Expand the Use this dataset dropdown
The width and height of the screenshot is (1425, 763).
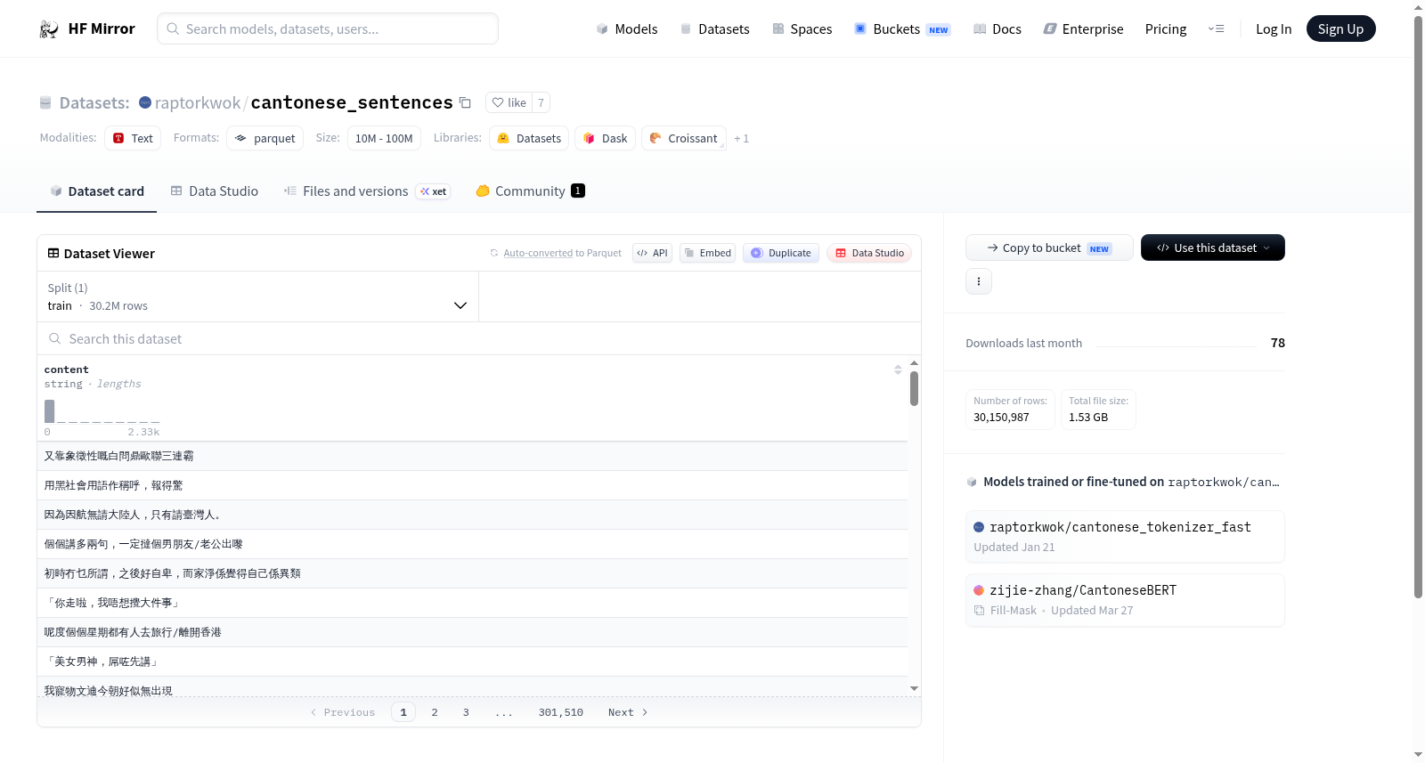tap(1212, 248)
